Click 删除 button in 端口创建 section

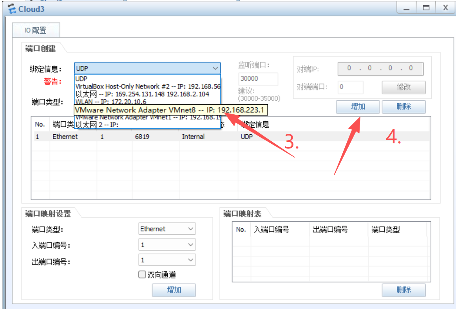(x=404, y=107)
